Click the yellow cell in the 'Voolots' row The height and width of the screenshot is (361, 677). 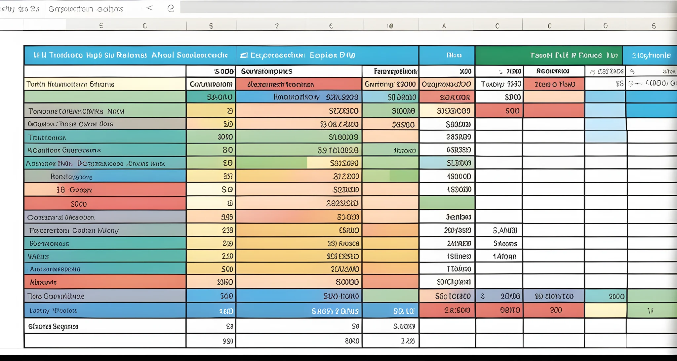pyautogui.click(x=606, y=310)
